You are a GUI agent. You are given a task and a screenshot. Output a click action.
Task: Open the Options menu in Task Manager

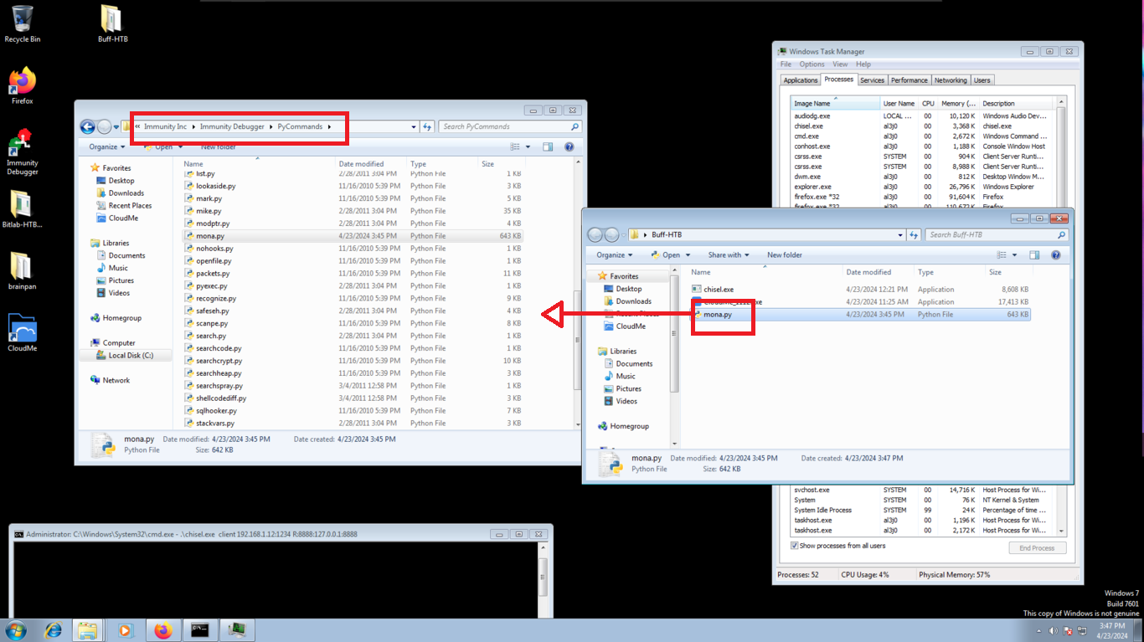(x=812, y=64)
